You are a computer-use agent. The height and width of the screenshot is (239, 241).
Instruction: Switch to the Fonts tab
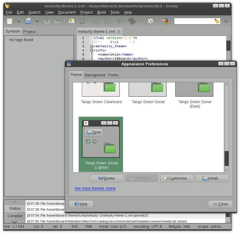click(113, 75)
